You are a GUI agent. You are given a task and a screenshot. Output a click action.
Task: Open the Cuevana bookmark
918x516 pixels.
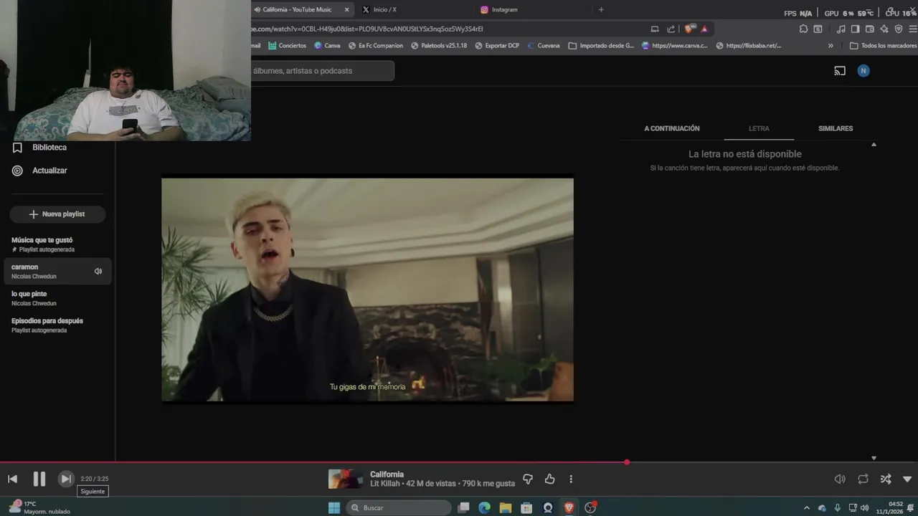coord(543,45)
